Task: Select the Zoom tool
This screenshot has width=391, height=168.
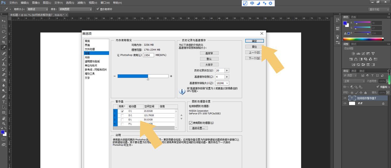Action: 4,123
